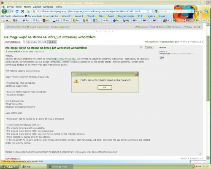Viewport: 211px width, 169px height.
Task: Open the Windows Start button
Action: pos(9,166)
